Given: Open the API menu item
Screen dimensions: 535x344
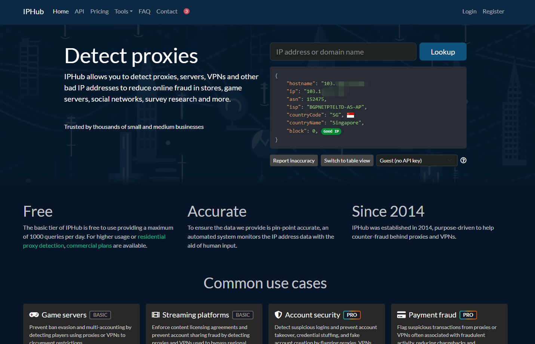Looking at the screenshot, I should coord(79,12).
